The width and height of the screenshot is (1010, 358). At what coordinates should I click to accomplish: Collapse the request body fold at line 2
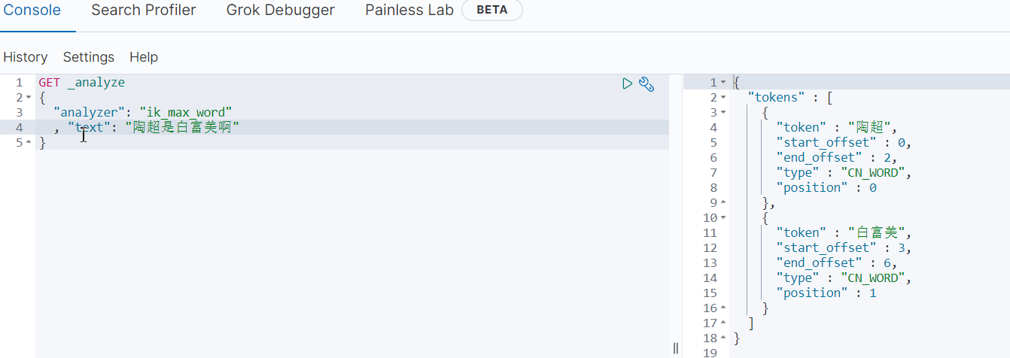click(x=29, y=98)
